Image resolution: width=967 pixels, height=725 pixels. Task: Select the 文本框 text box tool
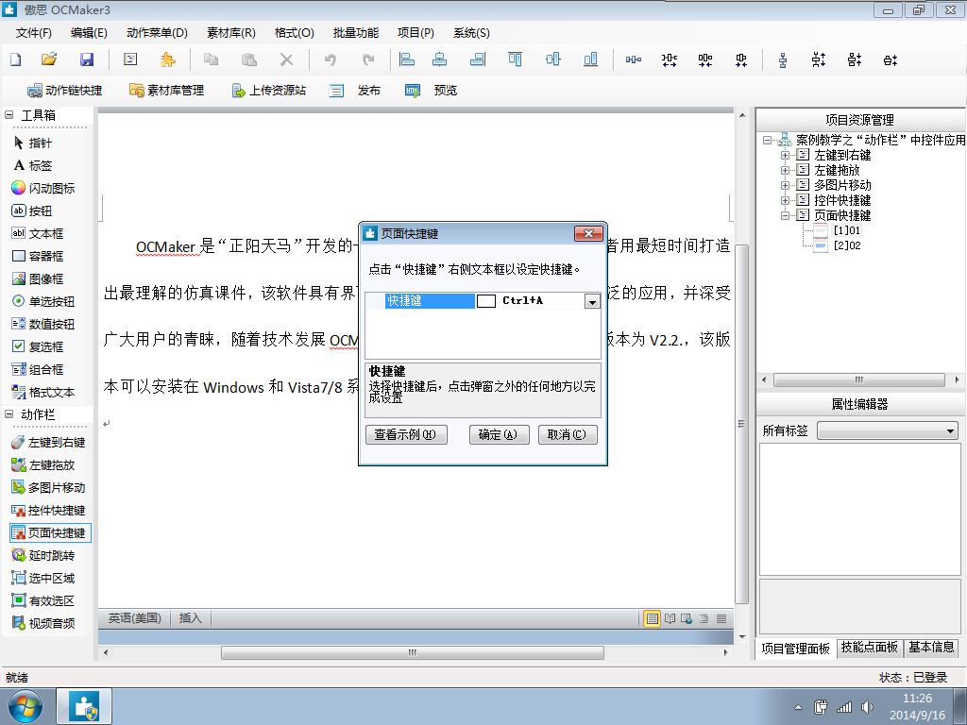[38, 234]
